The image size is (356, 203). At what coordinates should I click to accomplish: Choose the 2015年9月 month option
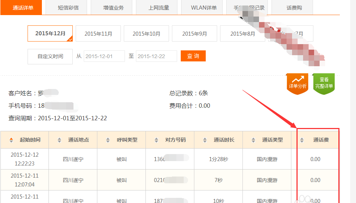tap(194, 33)
